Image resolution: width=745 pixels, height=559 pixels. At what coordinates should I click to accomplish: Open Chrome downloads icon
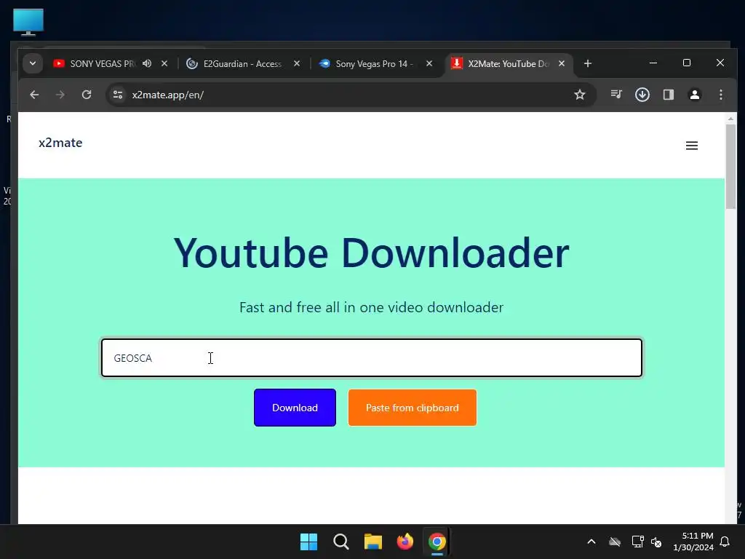tap(642, 95)
